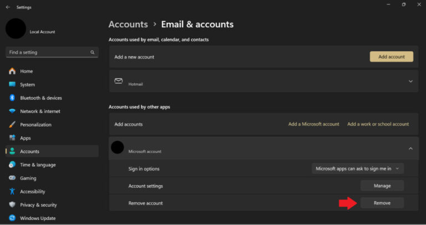Click the Hotmail envelope icon

pyautogui.click(x=119, y=81)
